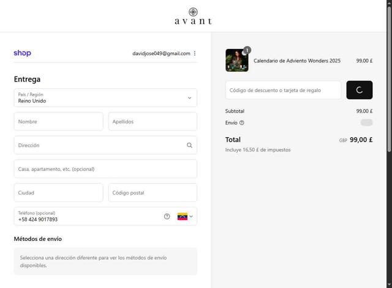Click the discount code or gift card field
The image size is (392, 288).
pos(283,90)
